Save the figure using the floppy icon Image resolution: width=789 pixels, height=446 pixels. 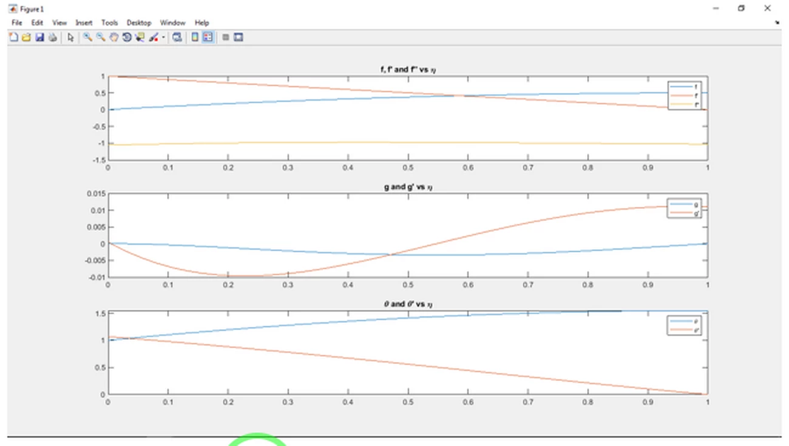(39, 38)
